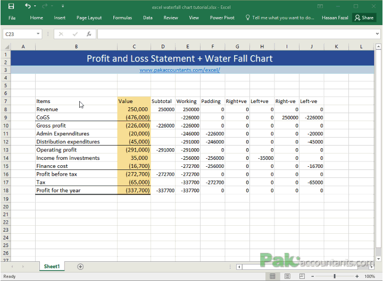Select row 7 header
Viewport: 383px width, 281px height.
pyautogui.click(x=6, y=101)
